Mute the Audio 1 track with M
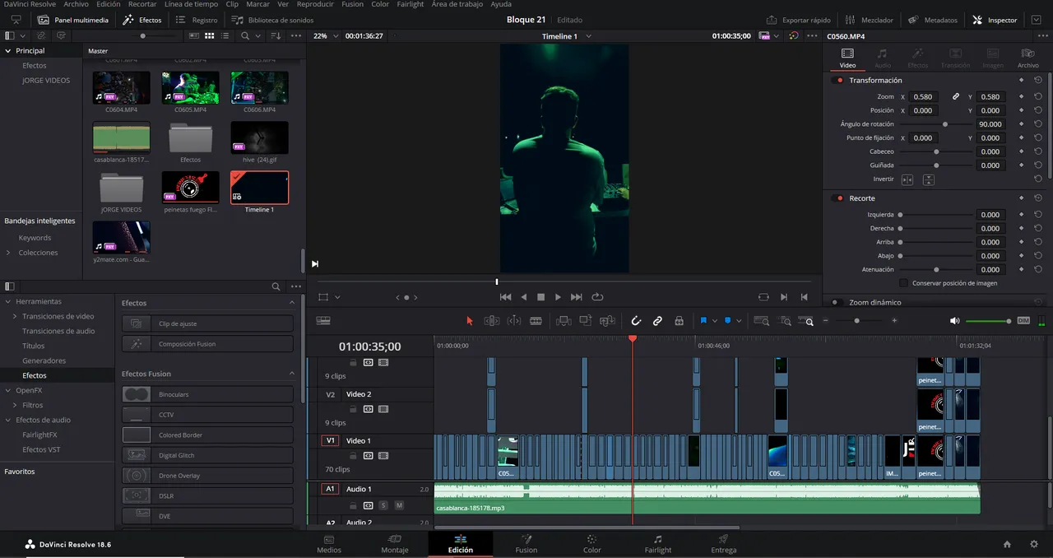Image resolution: width=1053 pixels, height=558 pixels. coord(399,505)
